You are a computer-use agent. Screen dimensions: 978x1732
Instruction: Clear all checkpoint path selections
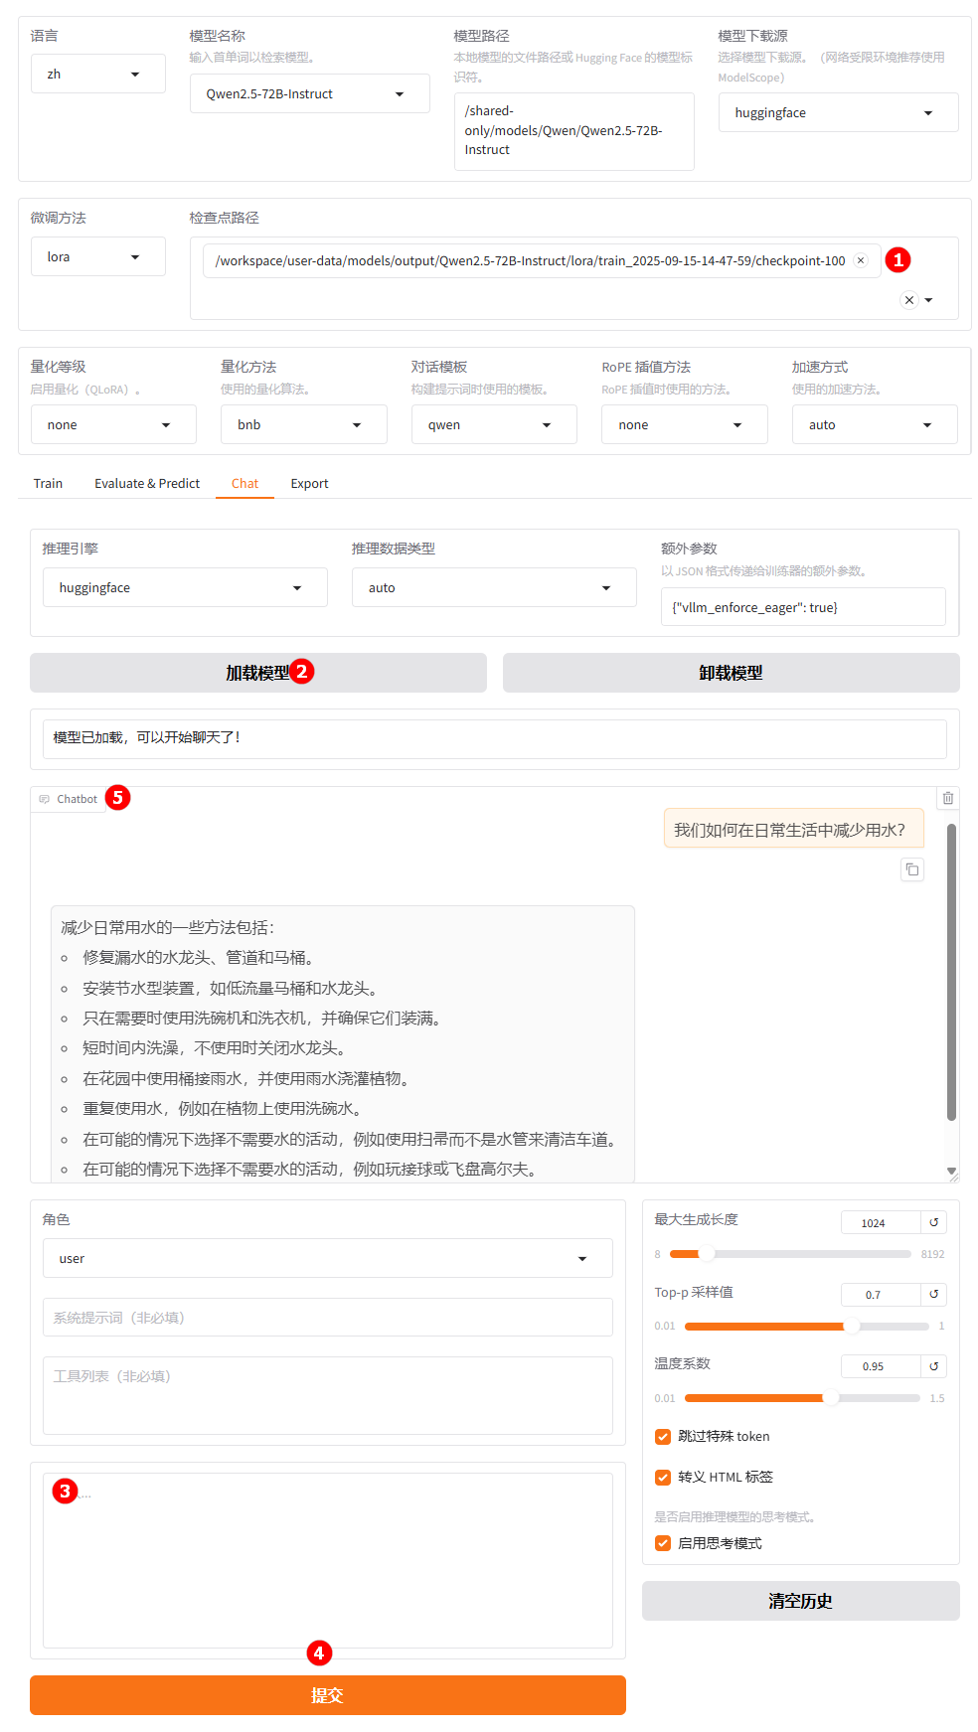tap(908, 300)
